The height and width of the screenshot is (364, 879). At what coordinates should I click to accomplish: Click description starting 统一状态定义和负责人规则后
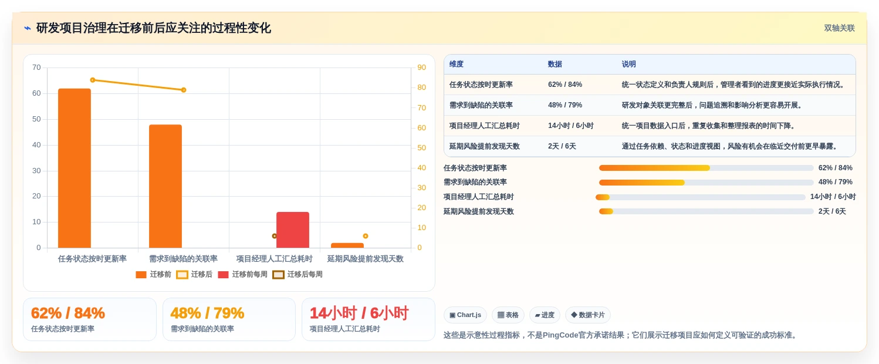(735, 85)
